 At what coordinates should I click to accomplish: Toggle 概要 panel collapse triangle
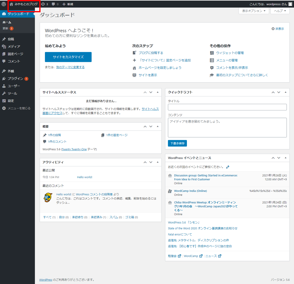click(x=157, y=127)
